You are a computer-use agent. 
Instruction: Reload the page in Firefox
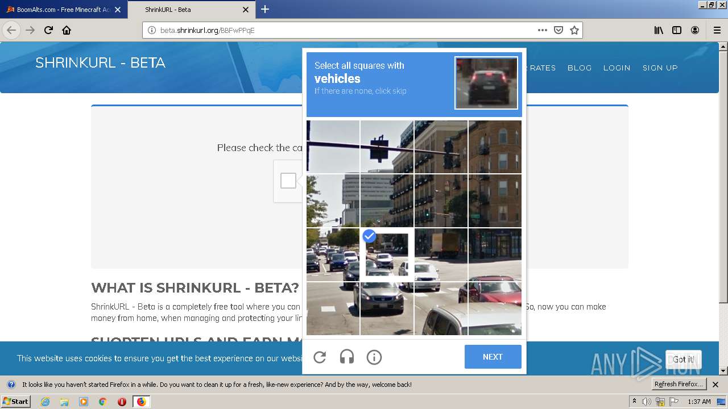point(48,30)
